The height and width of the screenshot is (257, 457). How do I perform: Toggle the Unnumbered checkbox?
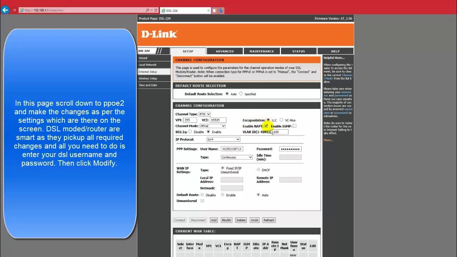click(x=202, y=201)
